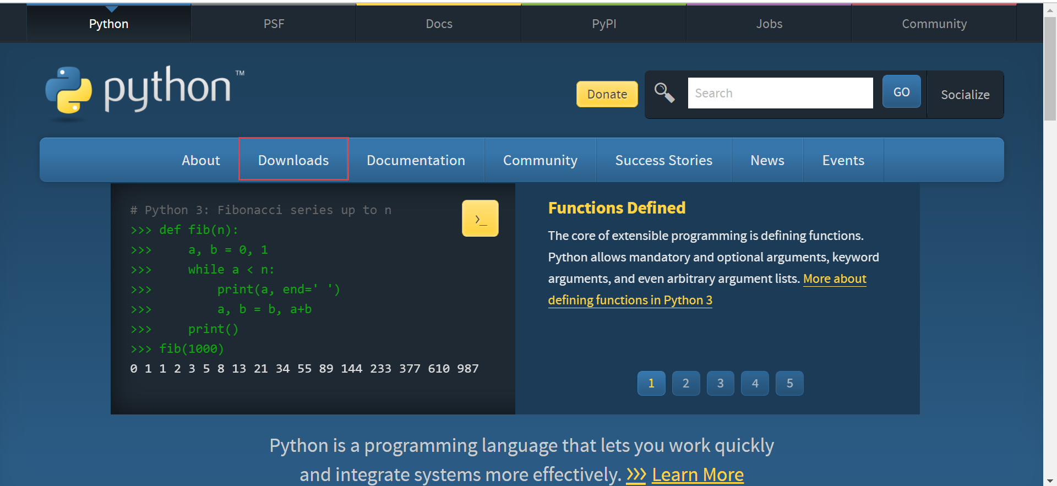Open the Downloads menu
Screen dimensions: 1057x486
pos(293,160)
